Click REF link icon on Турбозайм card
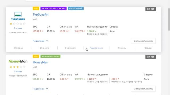The image size is (170, 95). tap(151, 9)
